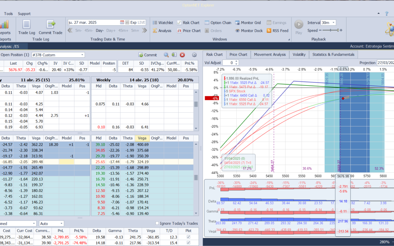Adjust the playback Speed slider
The image size is (394, 246).
331,30
